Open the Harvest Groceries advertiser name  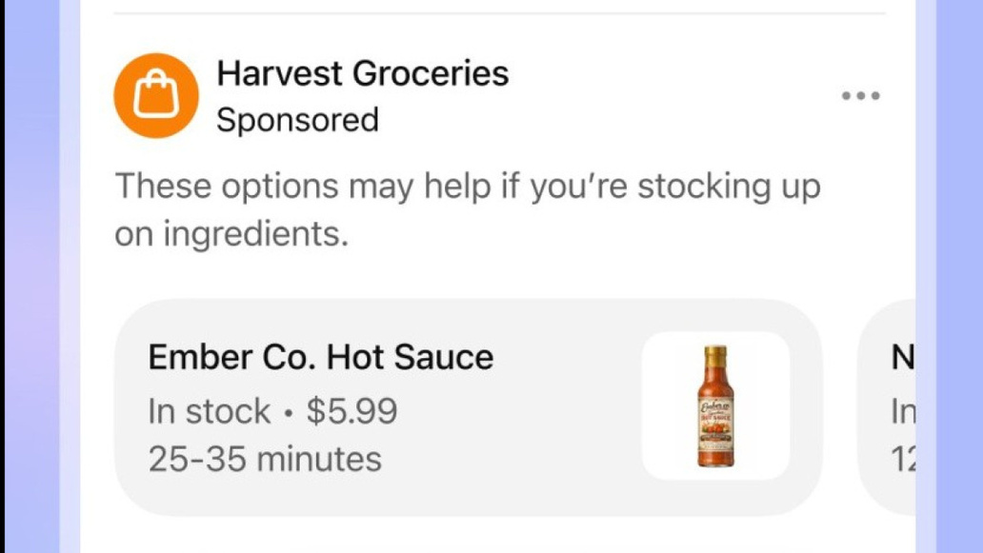pos(362,73)
